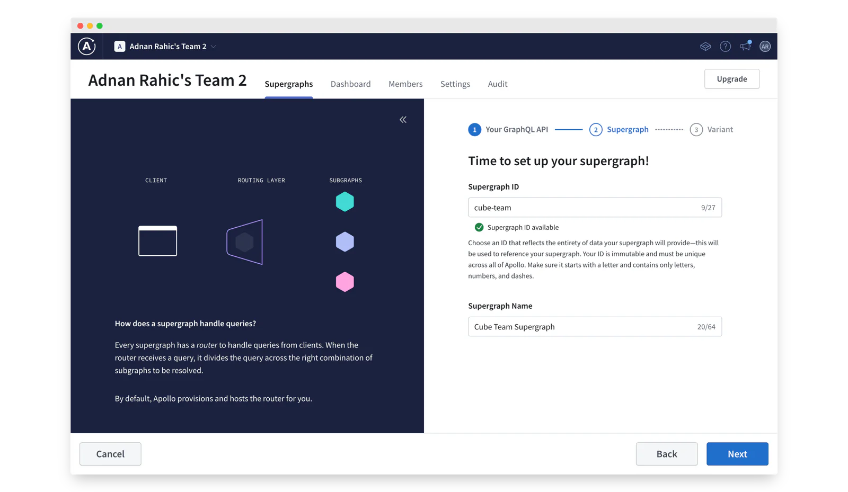Collapse the info panel with double chevron

click(403, 120)
